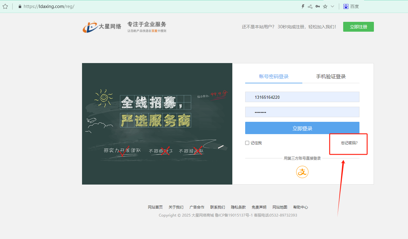The height and width of the screenshot is (239, 408).
Task: Switch to 手机验证登录 tab
Action: coord(331,77)
